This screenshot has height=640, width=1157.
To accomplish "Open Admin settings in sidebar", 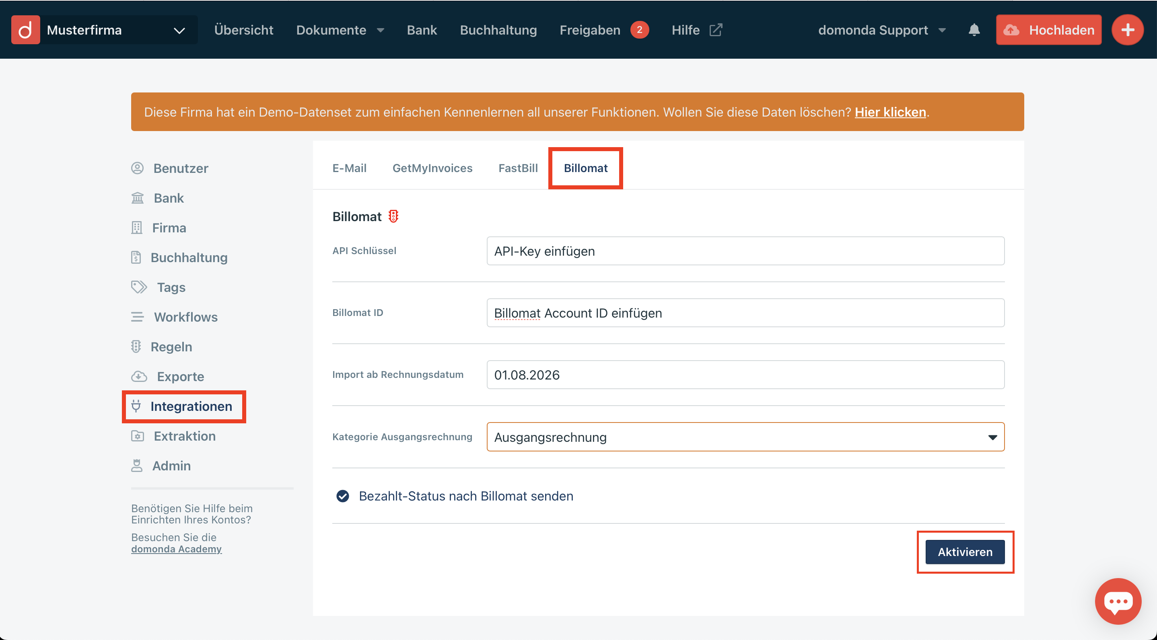I will pos(171,466).
